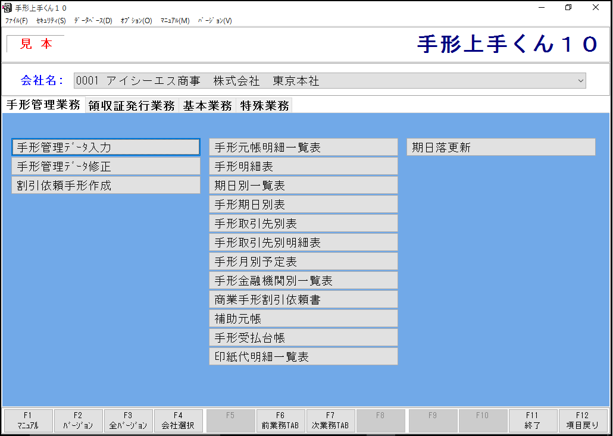Viewport: 613px width, 436px height.
Task: Open 商業手形割引依頼書 form
Action: pyautogui.click(x=304, y=300)
